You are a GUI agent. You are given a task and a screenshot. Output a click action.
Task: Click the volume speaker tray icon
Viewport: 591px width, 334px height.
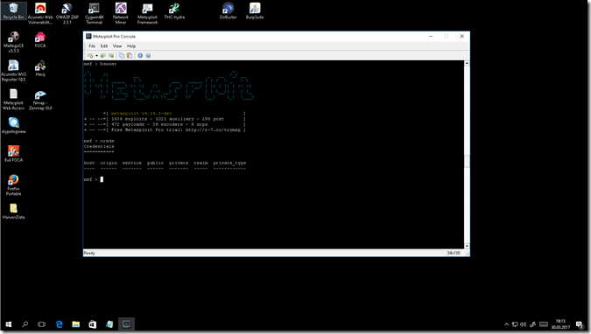pyautogui.click(x=524, y=324)
